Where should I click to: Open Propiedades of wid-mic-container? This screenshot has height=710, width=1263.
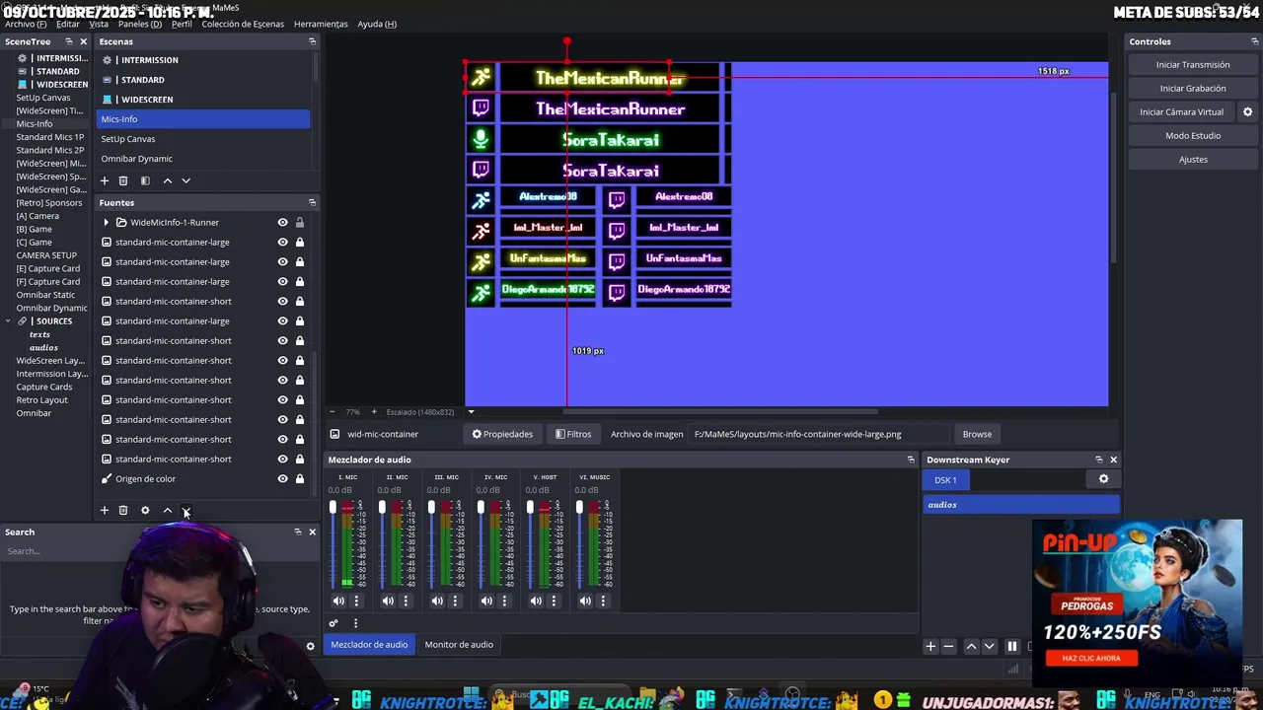coord(502,434)
